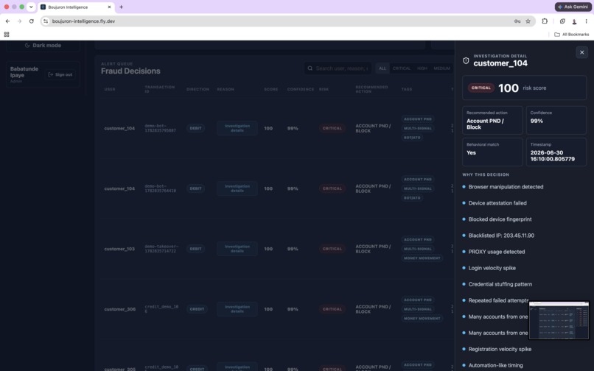
Task: Open the Chrome three-dot menu
Action: 586,21
